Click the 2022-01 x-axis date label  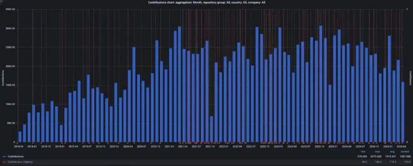224,146
